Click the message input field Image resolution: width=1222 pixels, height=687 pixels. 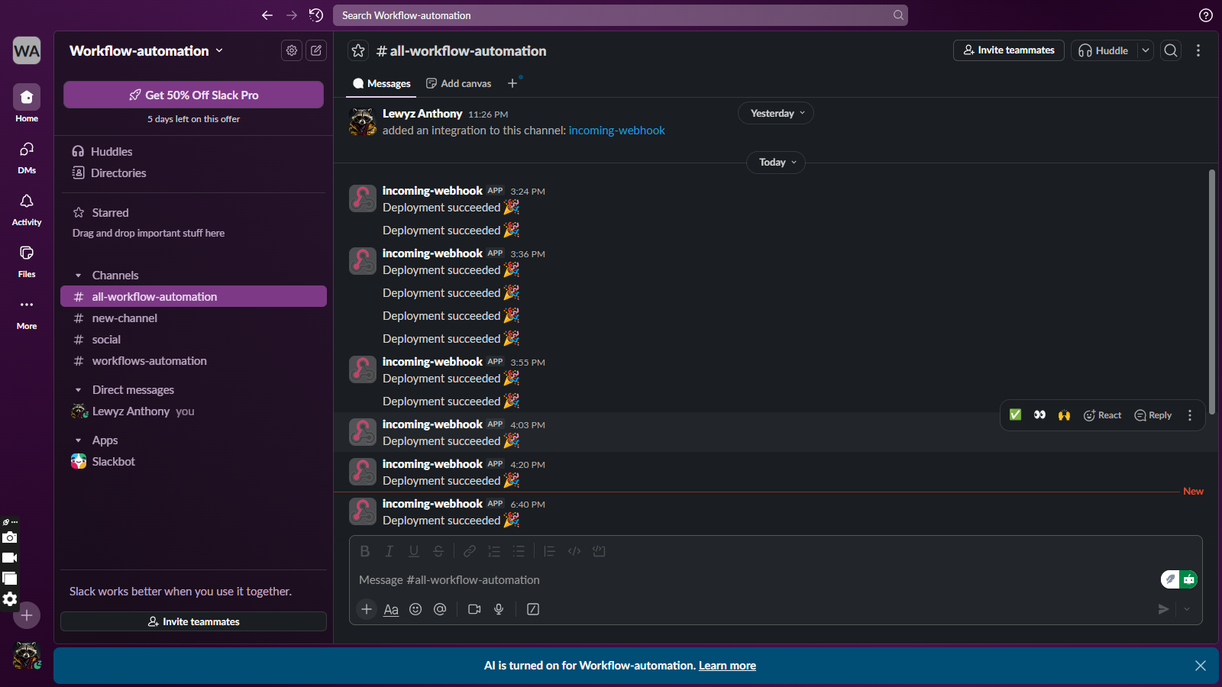[x=748, y=580]
